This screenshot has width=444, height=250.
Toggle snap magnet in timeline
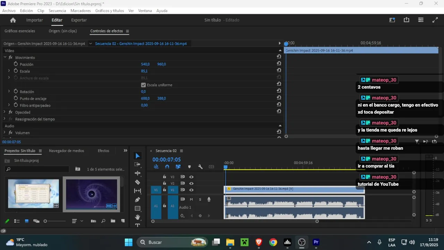point(167,167)
